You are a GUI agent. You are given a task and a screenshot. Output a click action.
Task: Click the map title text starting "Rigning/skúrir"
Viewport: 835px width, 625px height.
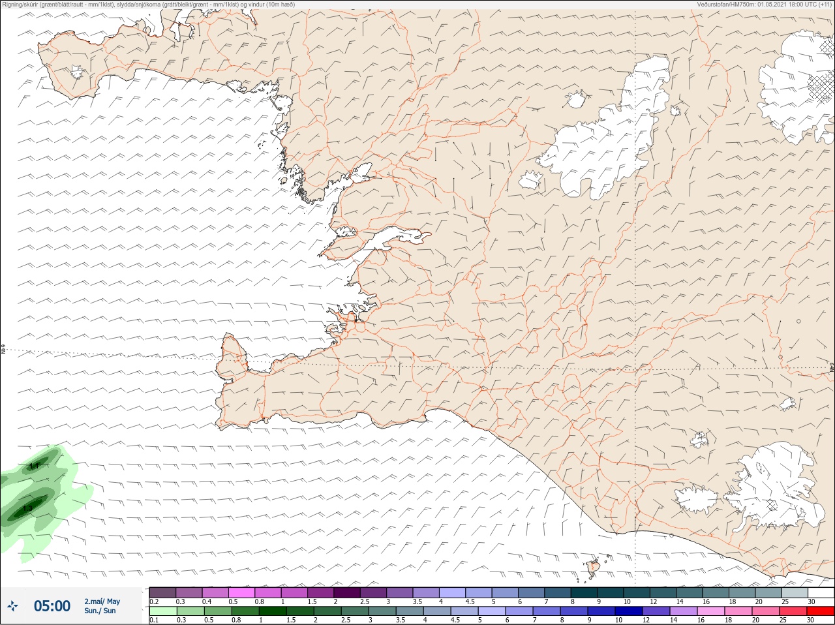tap(149, 5)
